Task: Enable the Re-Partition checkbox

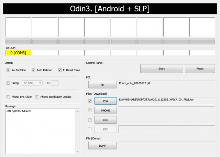Action: (x=8, y=70)
